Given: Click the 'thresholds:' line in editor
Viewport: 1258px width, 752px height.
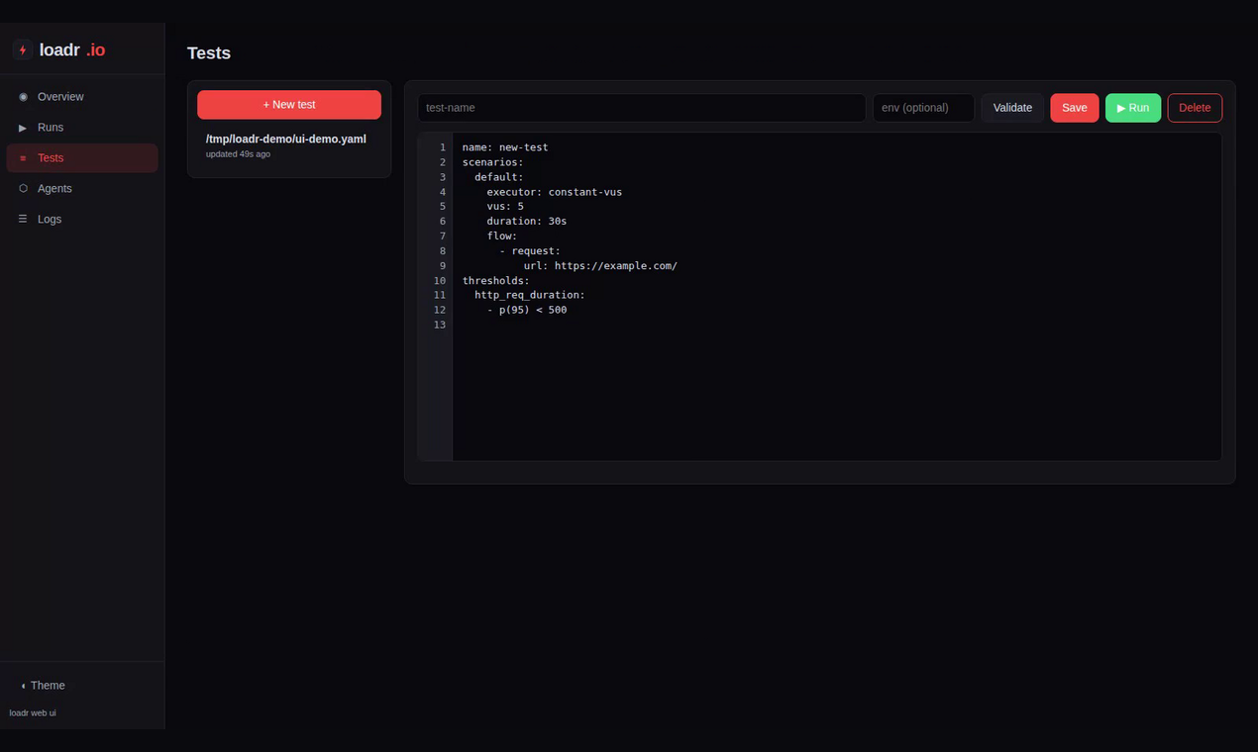Looking at the screenshot, I should click(496, 281).
